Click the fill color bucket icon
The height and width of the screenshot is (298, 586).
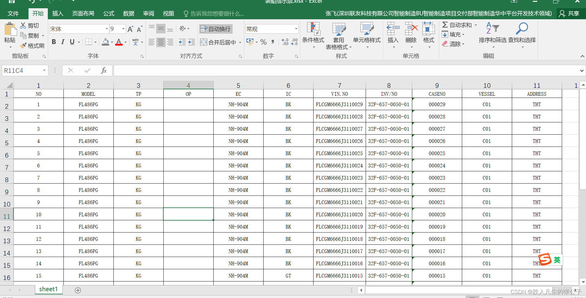(105, 42)
